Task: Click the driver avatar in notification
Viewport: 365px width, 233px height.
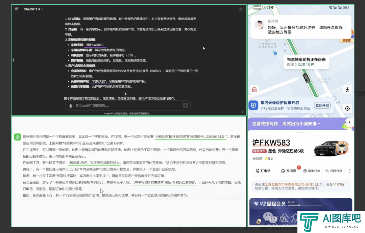Action: click(x=260, y=25)
